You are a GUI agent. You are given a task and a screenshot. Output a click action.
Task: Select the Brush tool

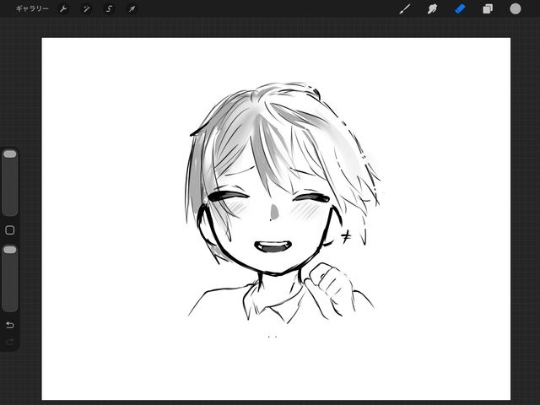pyautogui.click(x=405, y=8)
